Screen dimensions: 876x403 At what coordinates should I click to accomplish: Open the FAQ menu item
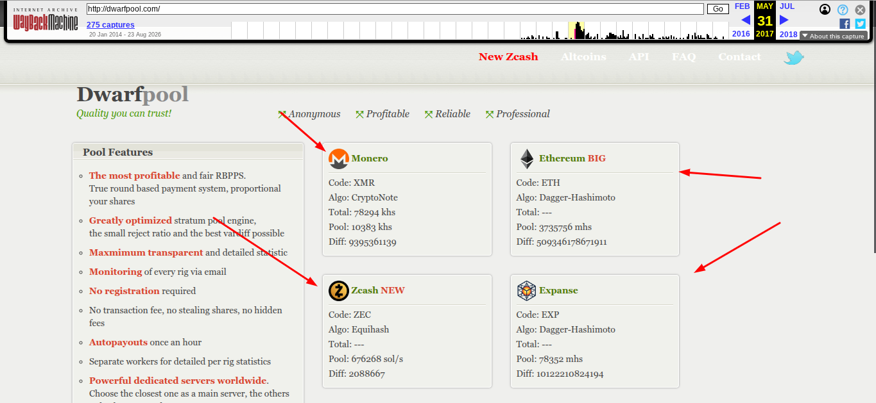(x=684, y=56)
